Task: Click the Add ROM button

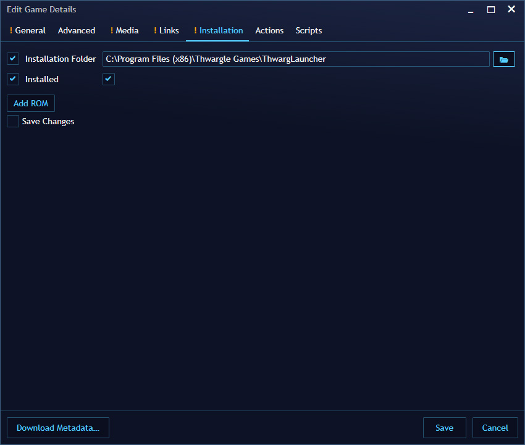Action: 30,103
